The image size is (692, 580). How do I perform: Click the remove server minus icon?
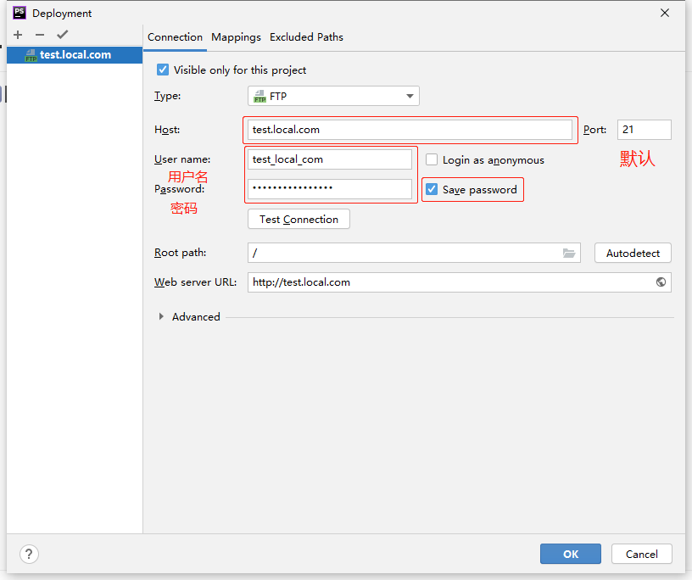pyautogui.click(x=40, y=35)
